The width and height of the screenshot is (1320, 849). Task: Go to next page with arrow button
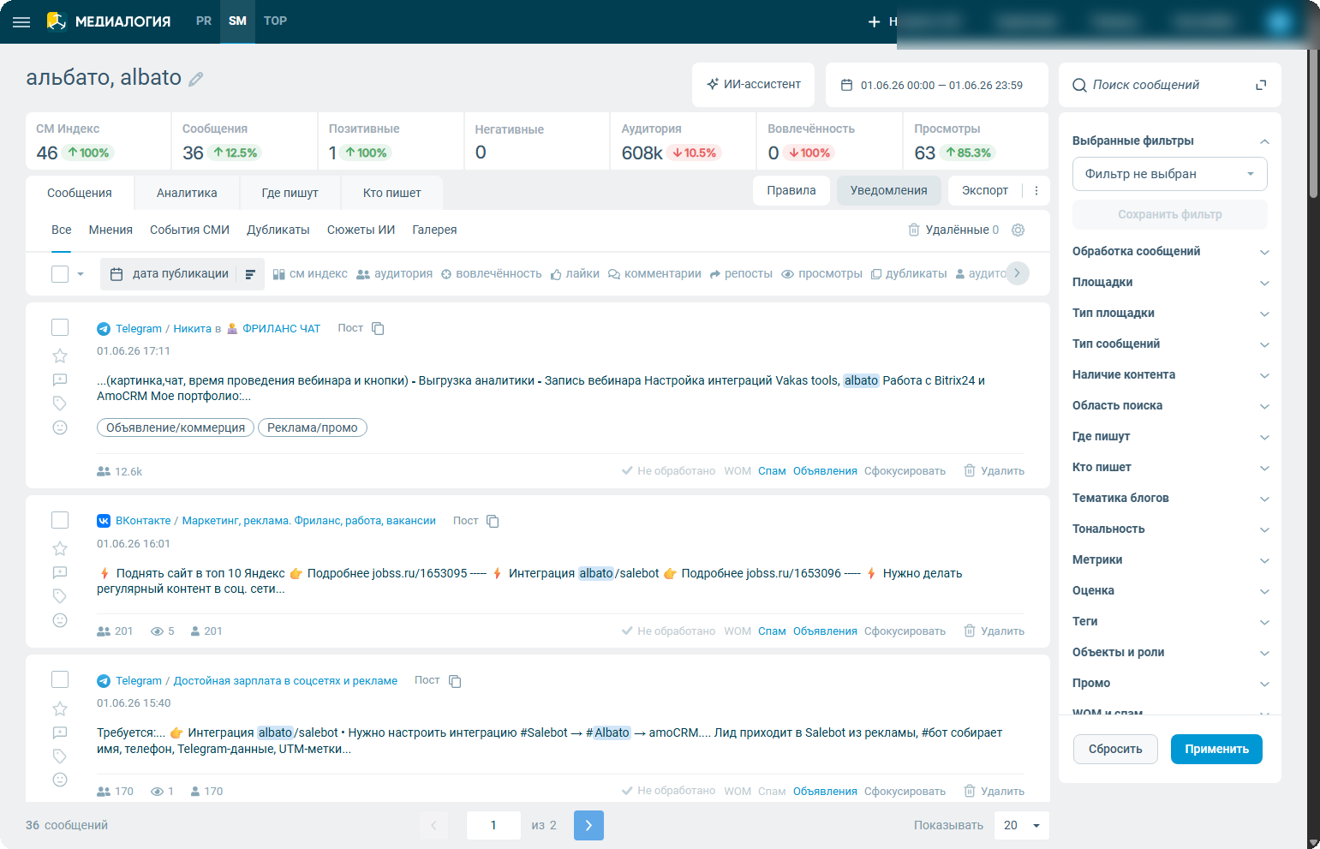tap(588, 825)
